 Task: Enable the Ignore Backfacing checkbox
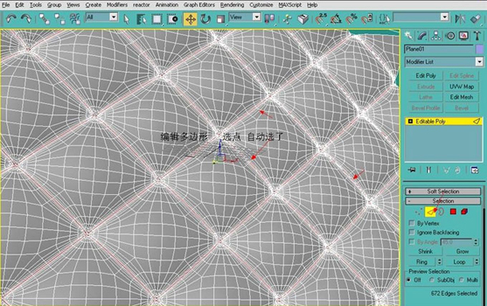tap(411, 232)
